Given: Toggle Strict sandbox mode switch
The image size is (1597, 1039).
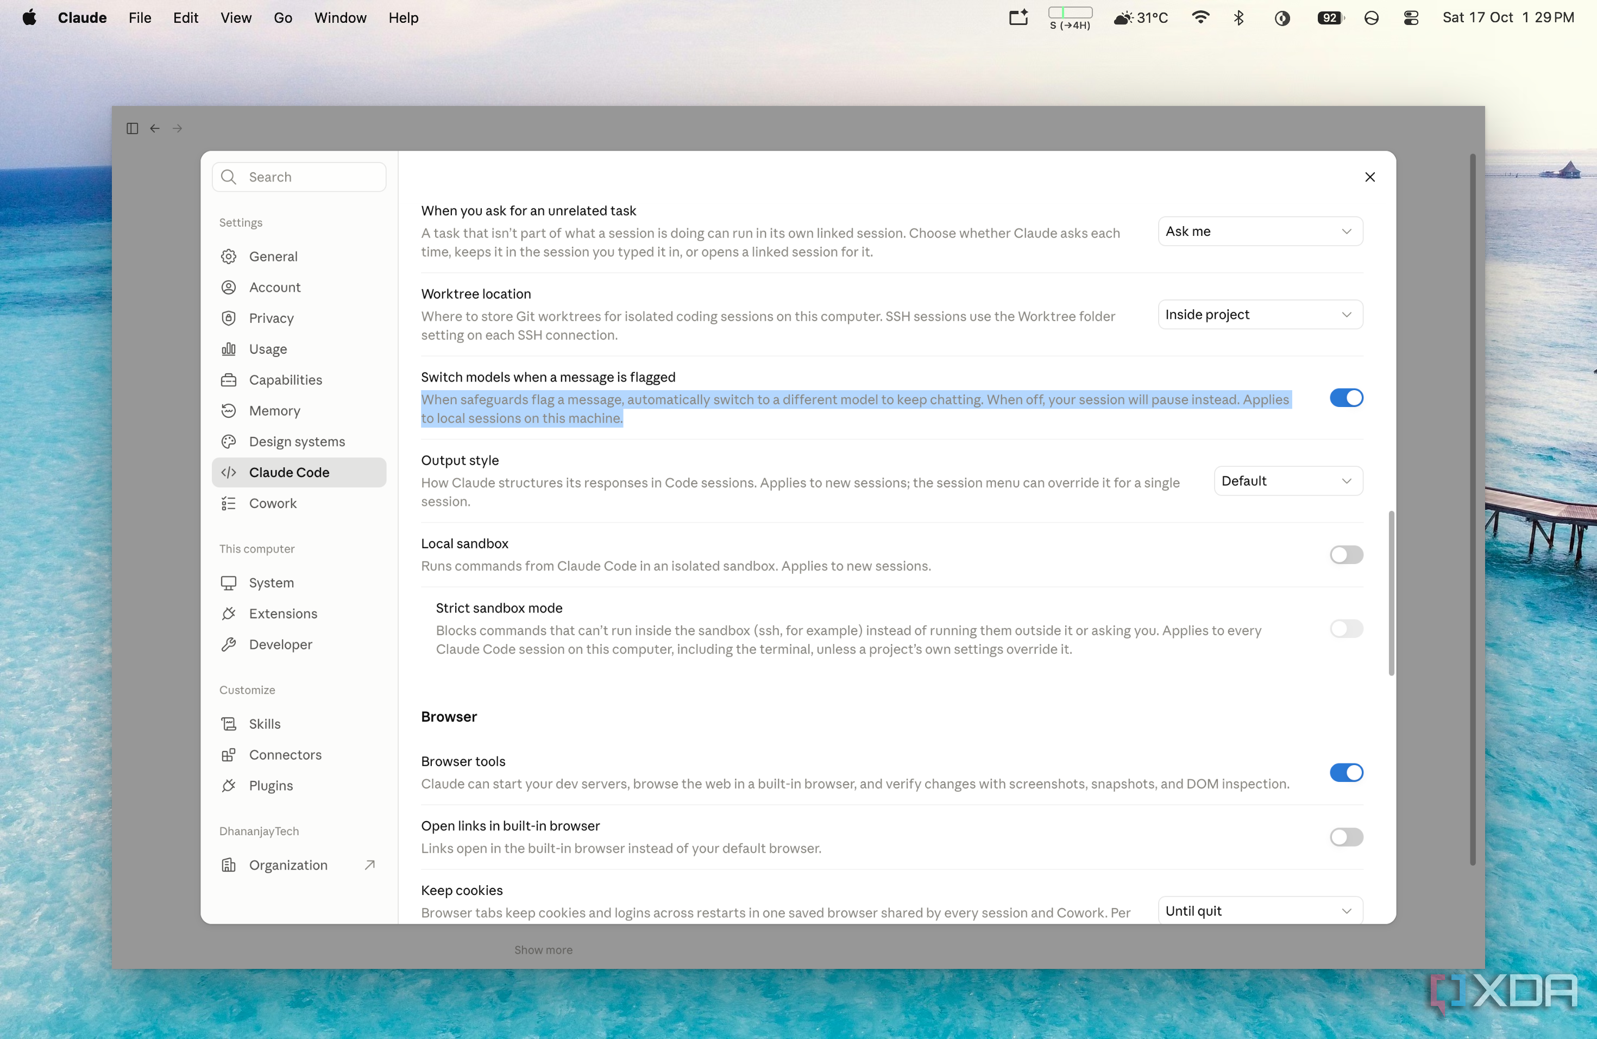Looking at the screenshot, I should pyautogui.click(x=1346, y=629).
